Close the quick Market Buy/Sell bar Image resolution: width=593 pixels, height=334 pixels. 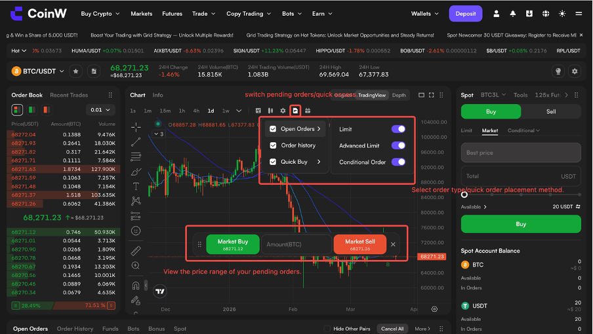(x=393, y=244)
